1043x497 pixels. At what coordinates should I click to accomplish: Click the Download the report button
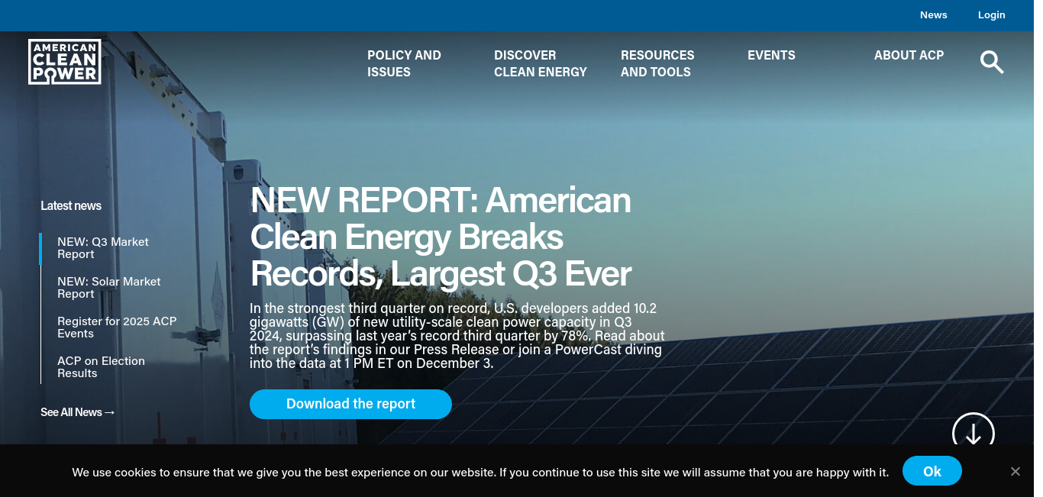350,404
